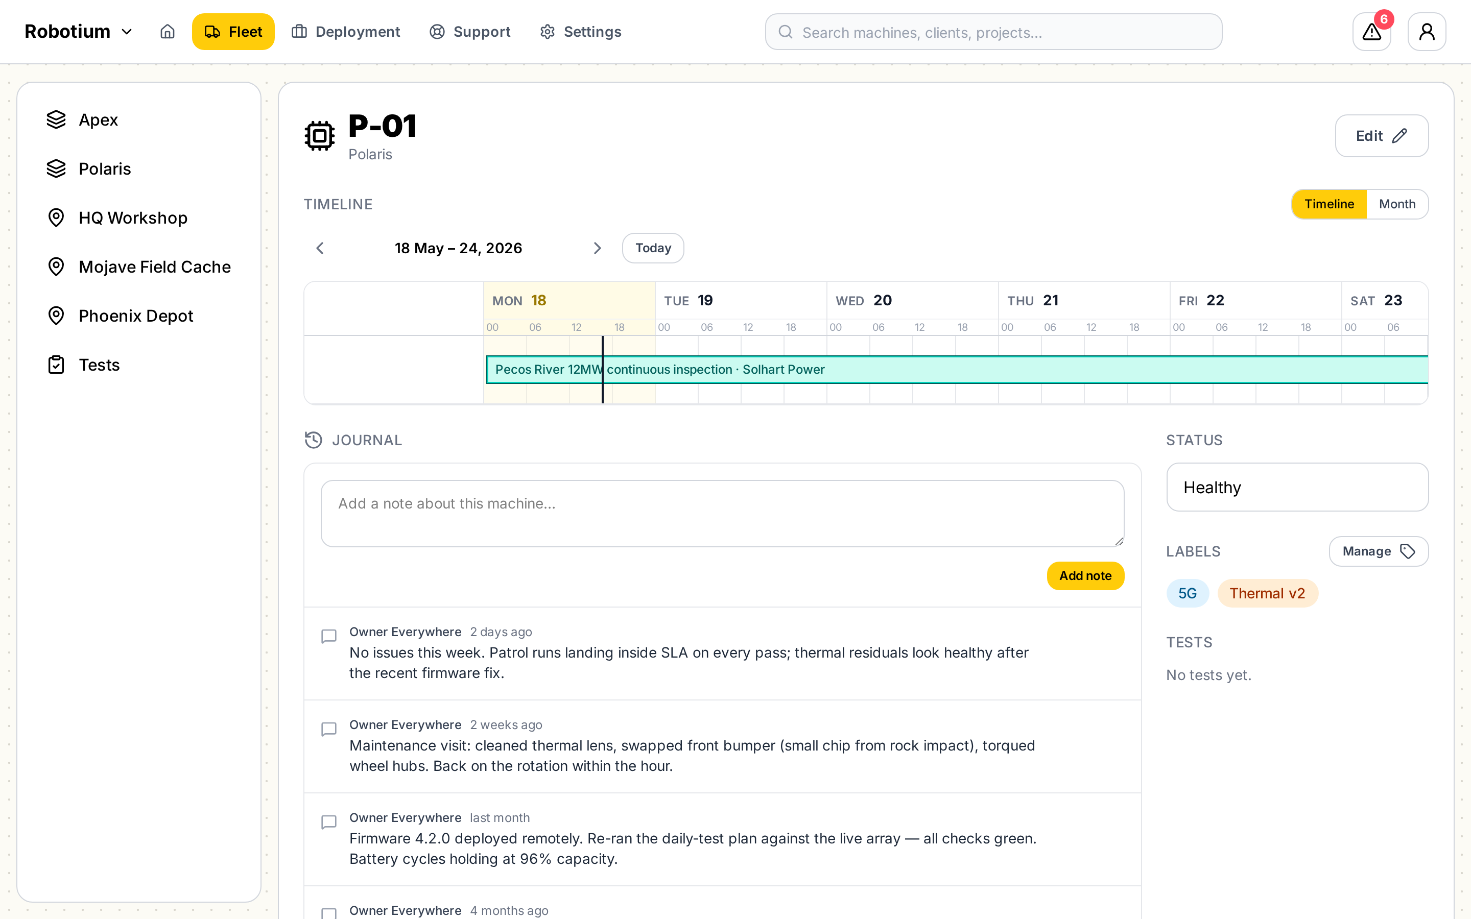Go to previous week with left chevron

(320, 248)
